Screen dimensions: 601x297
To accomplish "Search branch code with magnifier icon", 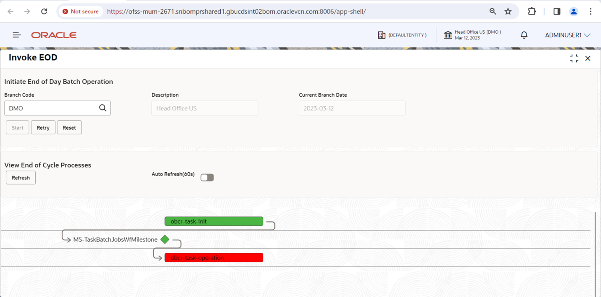I will 103,108.
